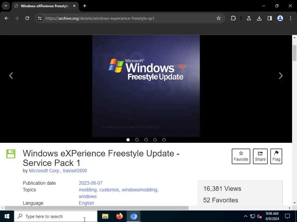Open File Explorer from taskbar
The image size is (297, 222).
tap(105, 216)
